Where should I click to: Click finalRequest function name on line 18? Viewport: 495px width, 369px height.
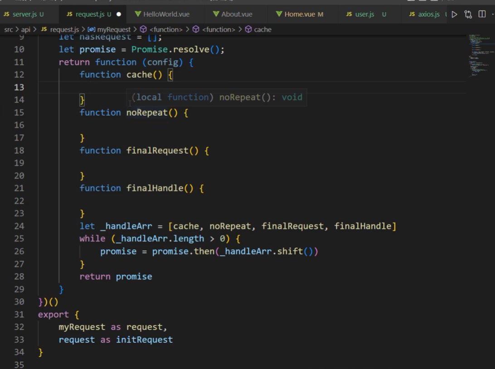click(157, 151)
